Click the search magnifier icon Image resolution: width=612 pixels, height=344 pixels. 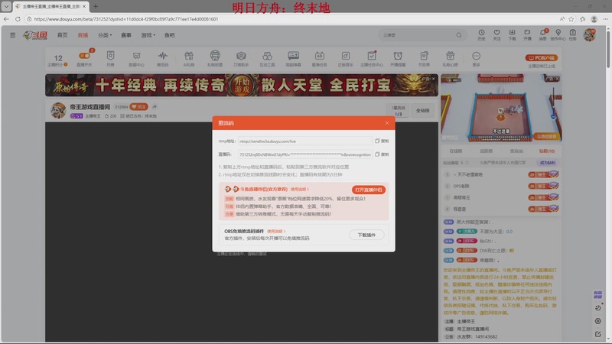(459, 35)
